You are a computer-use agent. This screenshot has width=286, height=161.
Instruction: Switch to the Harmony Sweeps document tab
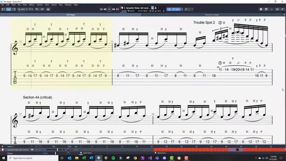tap(212, 15)
